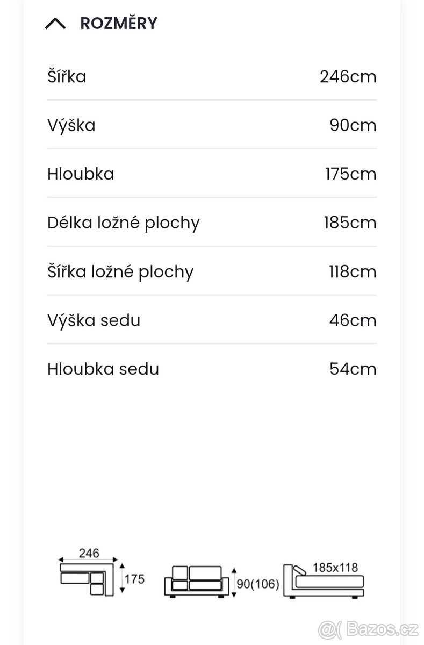424x645 pixels.
Task: Click the Výška sedu label
Action: [94, 320]
